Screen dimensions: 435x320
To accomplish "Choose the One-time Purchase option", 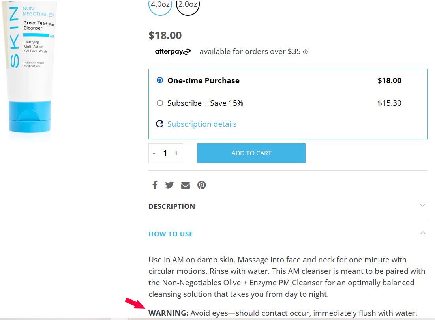I will pyautogui.click(x=159, y=80).
